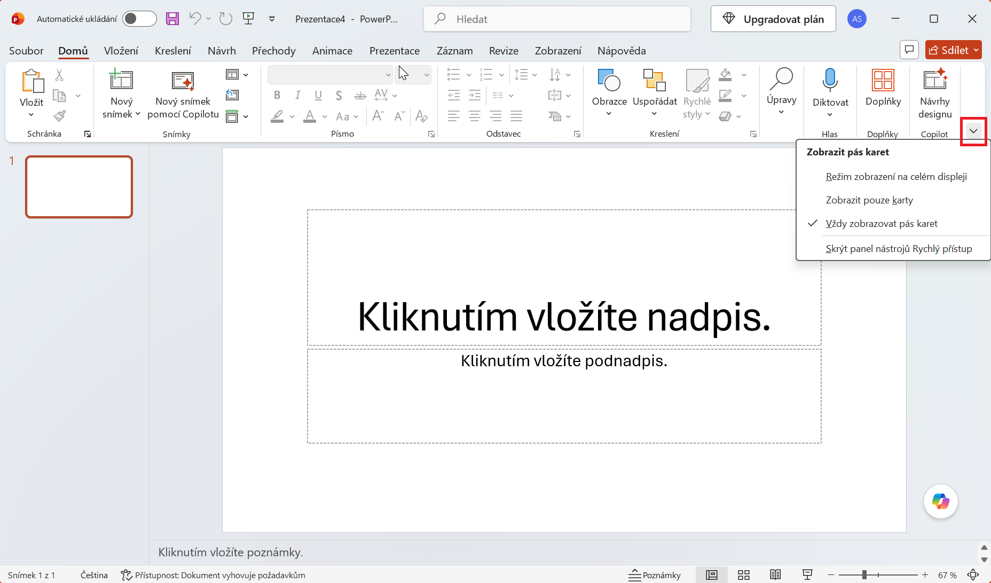Reset the slide layout icon

pyautogui.click(x=232, y=95)
